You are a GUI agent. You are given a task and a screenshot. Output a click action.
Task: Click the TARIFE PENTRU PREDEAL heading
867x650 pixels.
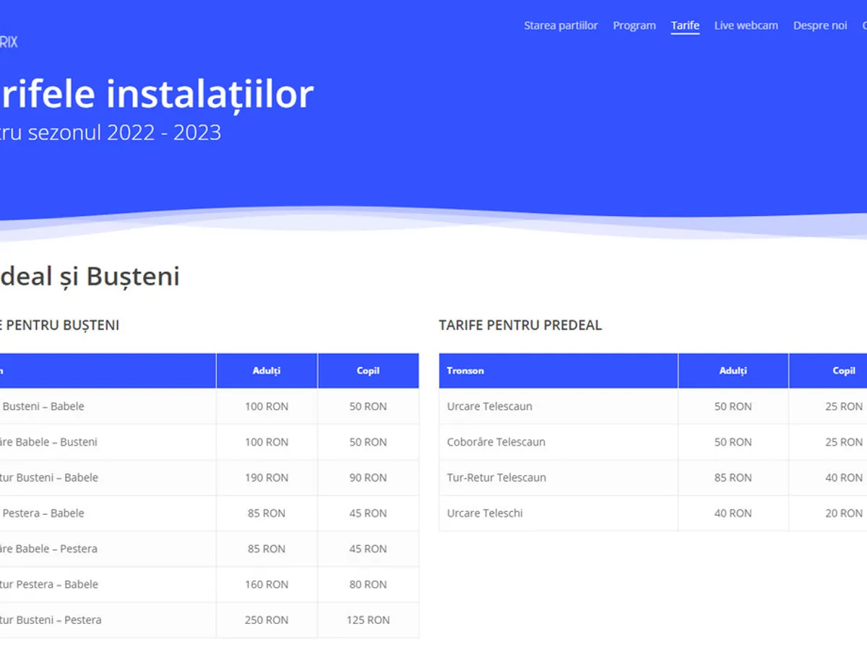tap(520, 326)
